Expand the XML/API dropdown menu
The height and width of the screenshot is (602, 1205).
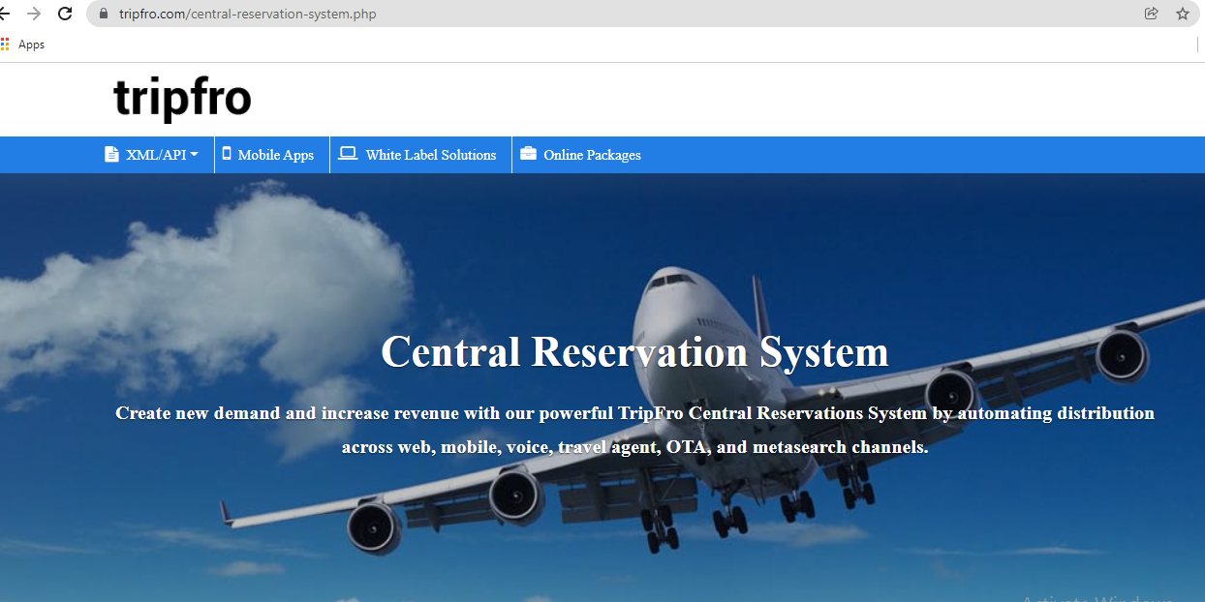click(150, 154)
